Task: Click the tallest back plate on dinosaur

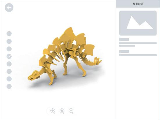Action: 68,34
